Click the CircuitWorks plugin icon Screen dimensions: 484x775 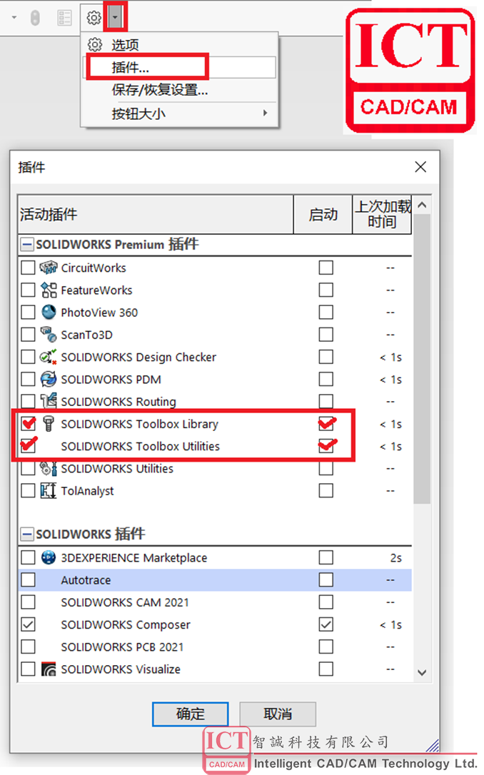[x=49, y=268]
